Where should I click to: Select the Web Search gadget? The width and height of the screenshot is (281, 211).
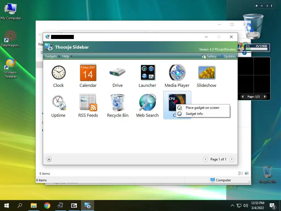point(147,106)
